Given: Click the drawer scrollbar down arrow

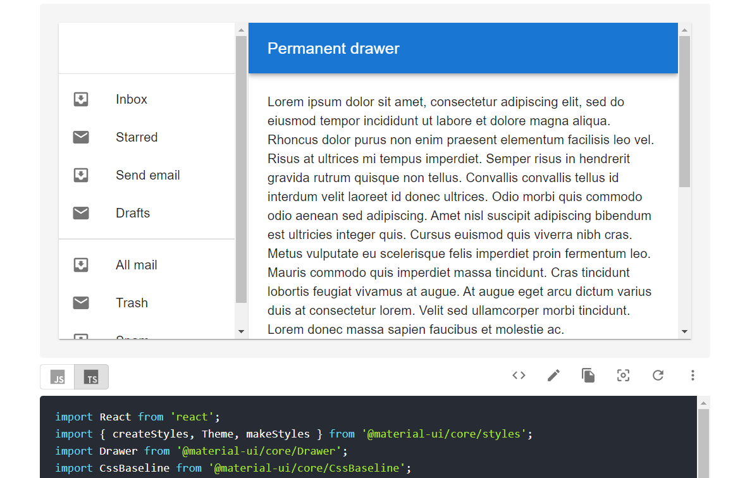Looking at the screenshot, I should (x=241, y=331).
